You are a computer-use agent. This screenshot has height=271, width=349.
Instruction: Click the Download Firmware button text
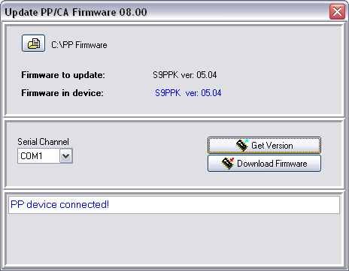click(272, 164)
